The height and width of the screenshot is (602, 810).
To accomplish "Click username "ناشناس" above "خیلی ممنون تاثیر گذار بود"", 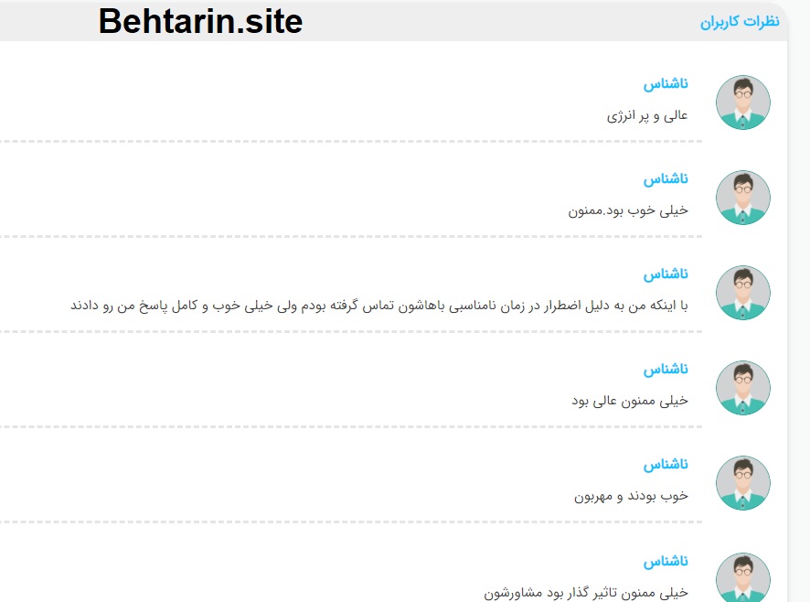I will pos(666,562).
